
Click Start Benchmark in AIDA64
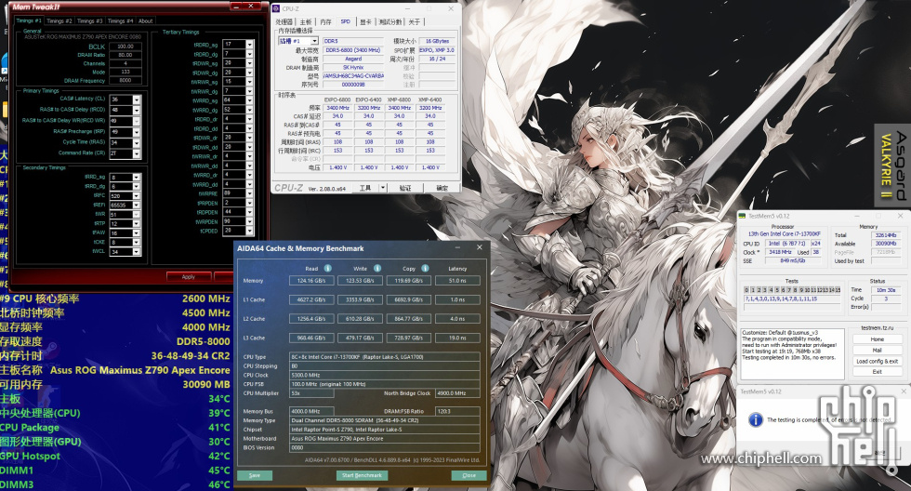click(362, 475)
